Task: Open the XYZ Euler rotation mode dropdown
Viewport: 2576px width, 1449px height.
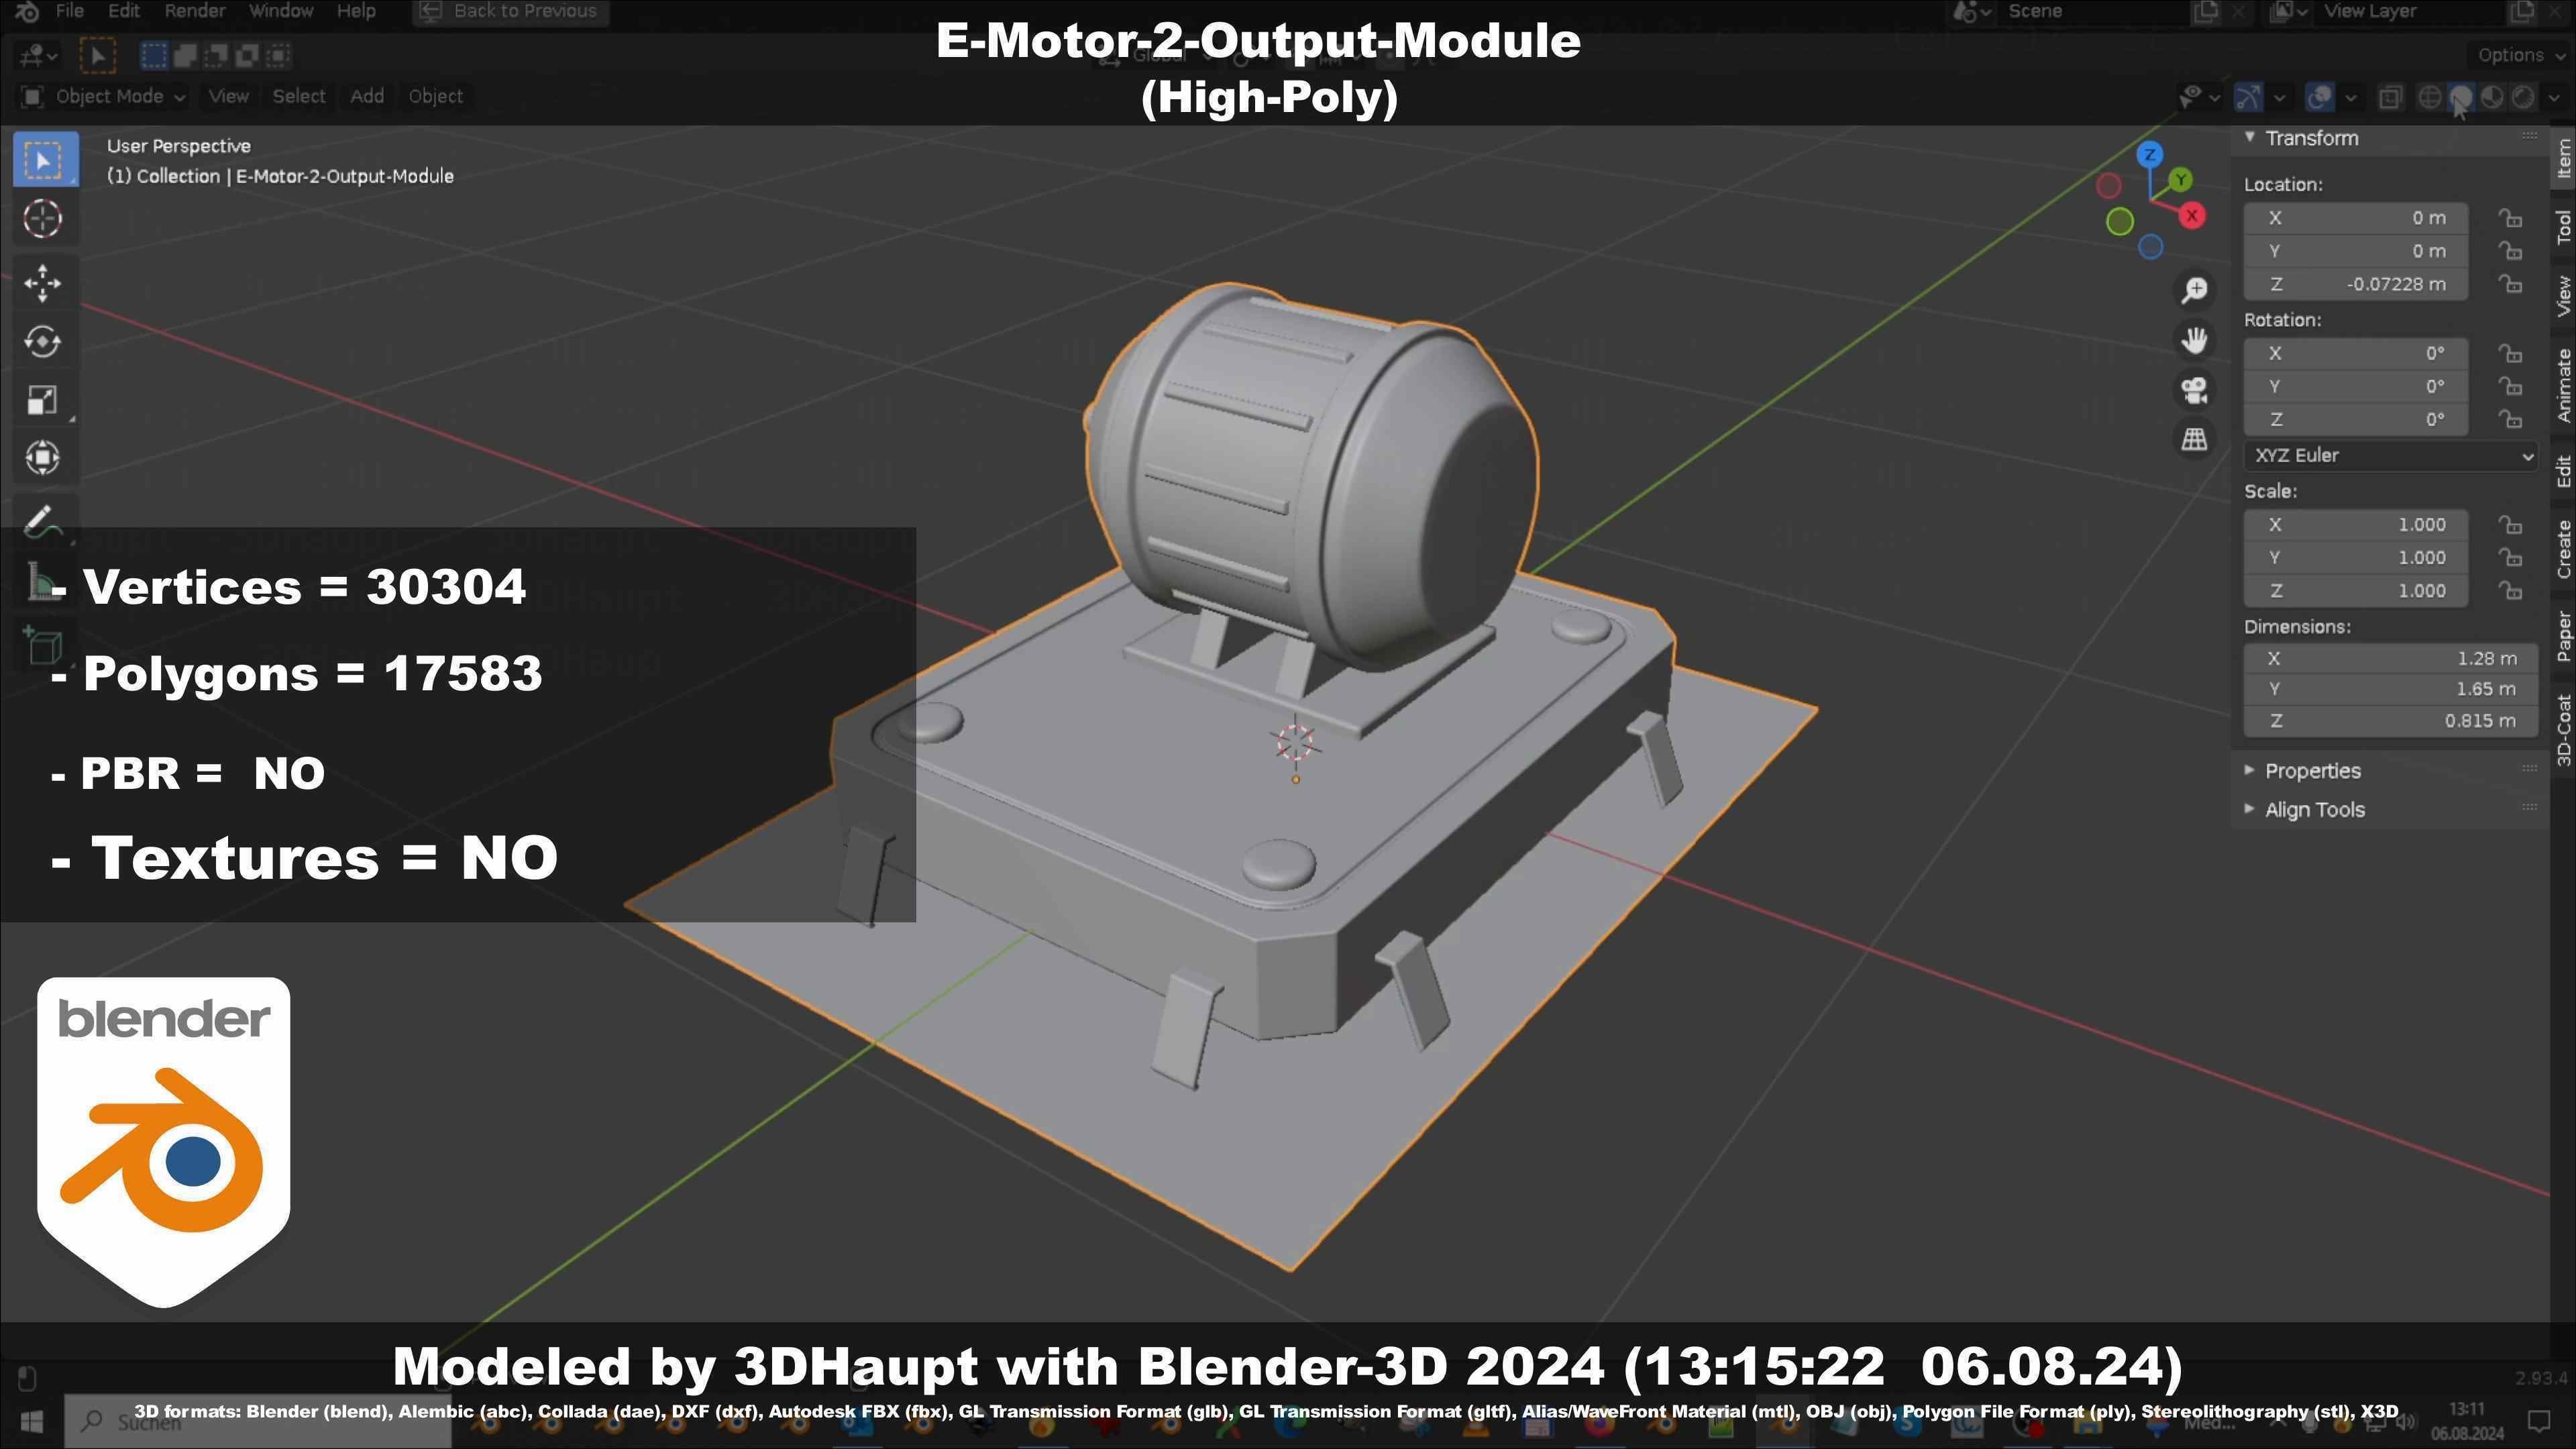Action: [2391, 456]
